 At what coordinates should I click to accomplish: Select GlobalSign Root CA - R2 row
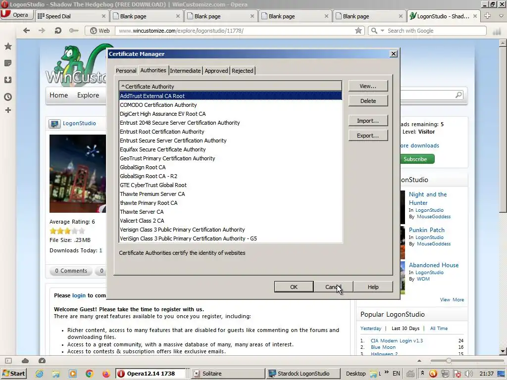231,176
